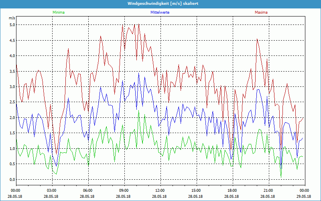This screenshot has width=321, height=201.
Task: Click the green Minima legend label
Action: (59, 12)
